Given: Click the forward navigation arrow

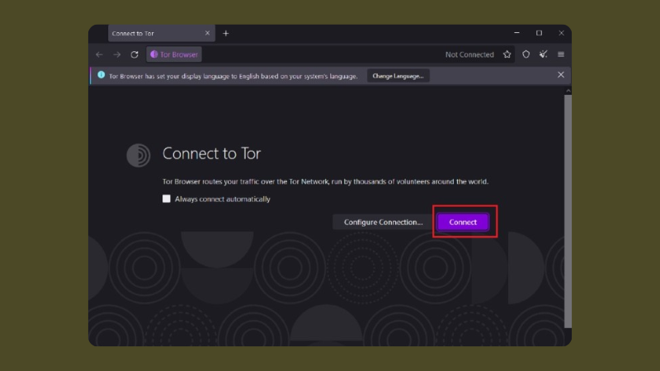Looking at the screenshot, I should [x=116, y=54].
